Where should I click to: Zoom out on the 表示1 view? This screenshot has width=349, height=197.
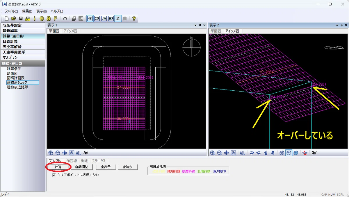coord(58,153)
